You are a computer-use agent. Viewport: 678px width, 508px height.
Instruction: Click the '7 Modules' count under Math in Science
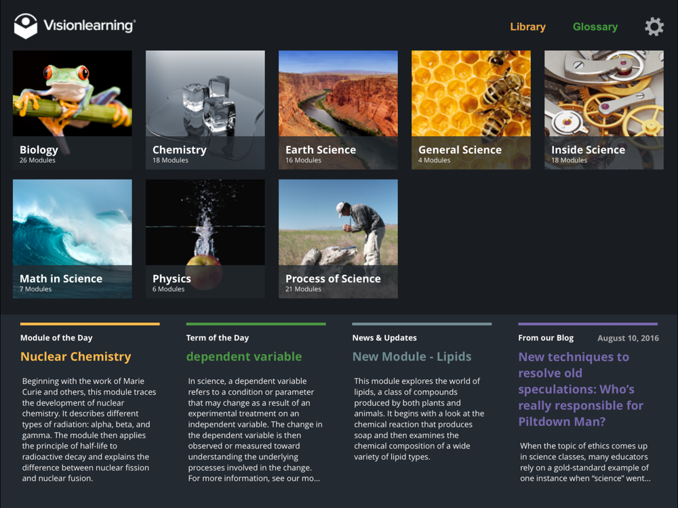pyautogui.click(x=35, y=289)
